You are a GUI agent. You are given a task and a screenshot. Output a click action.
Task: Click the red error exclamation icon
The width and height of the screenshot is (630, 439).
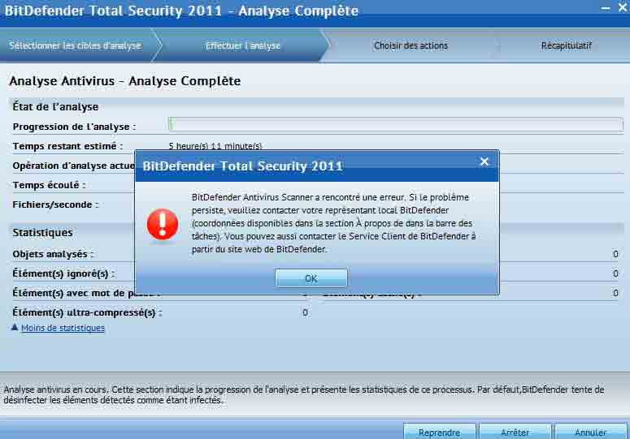tap(163, 224)
